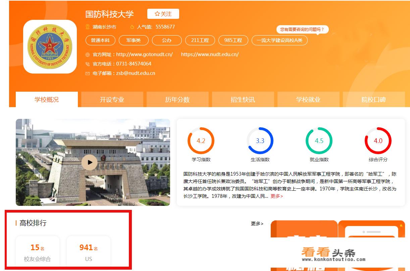410x271 pixels.
Task: Click the envelope icon beside 电子邮箱
Action: click(88, 73)
